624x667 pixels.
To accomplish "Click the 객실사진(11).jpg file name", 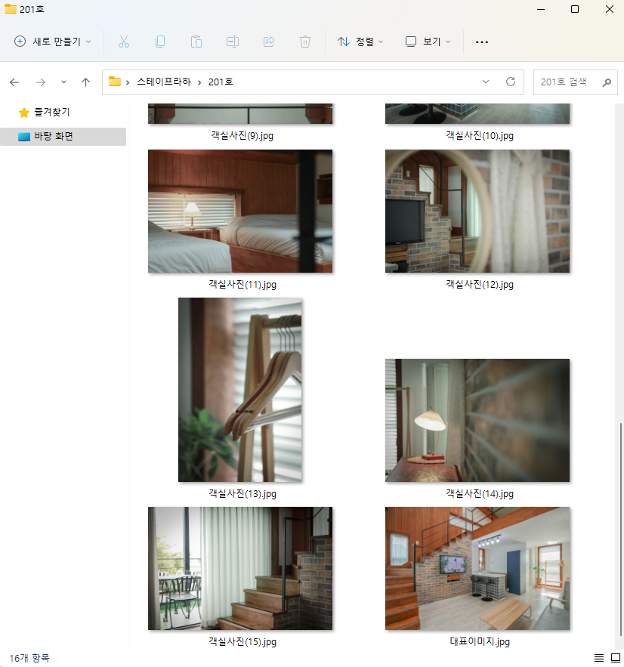I will (x=242, y=285).
